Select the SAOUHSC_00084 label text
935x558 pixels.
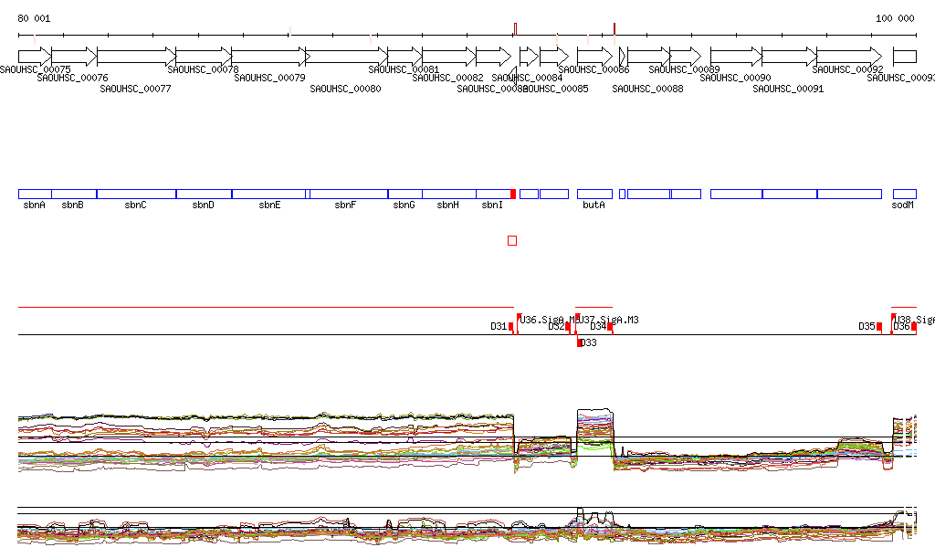(527, 78)
